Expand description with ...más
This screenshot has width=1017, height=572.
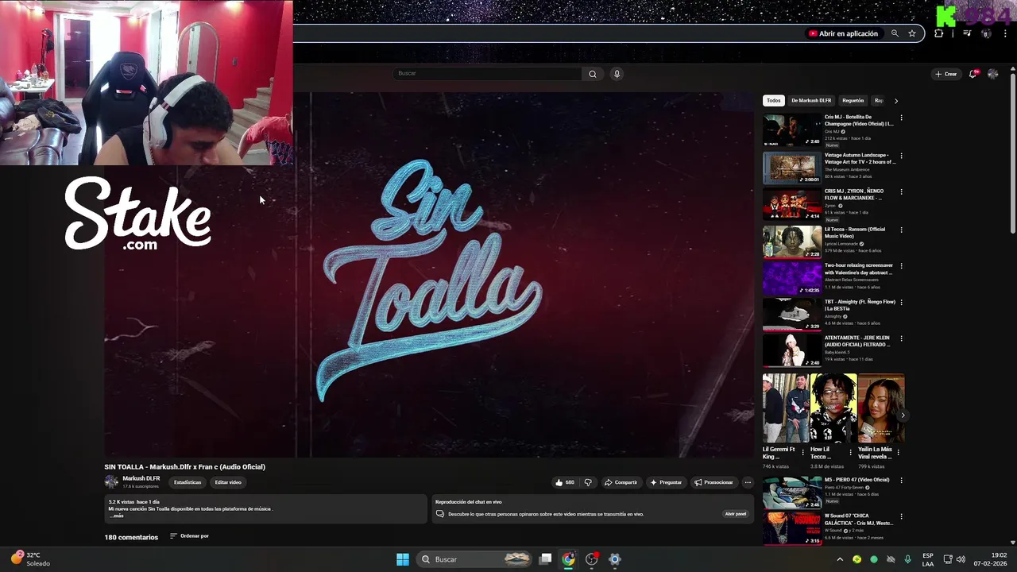117,516
